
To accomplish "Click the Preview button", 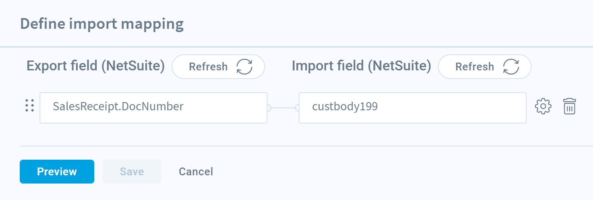I will pyautogui.click(x=57, y=172).
